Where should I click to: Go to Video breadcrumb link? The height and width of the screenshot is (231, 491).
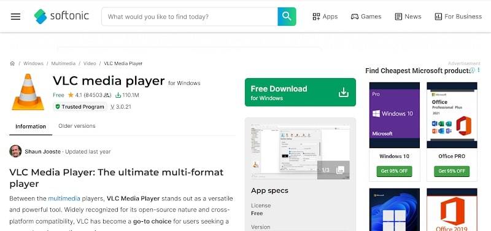click(x=90, y=63)
